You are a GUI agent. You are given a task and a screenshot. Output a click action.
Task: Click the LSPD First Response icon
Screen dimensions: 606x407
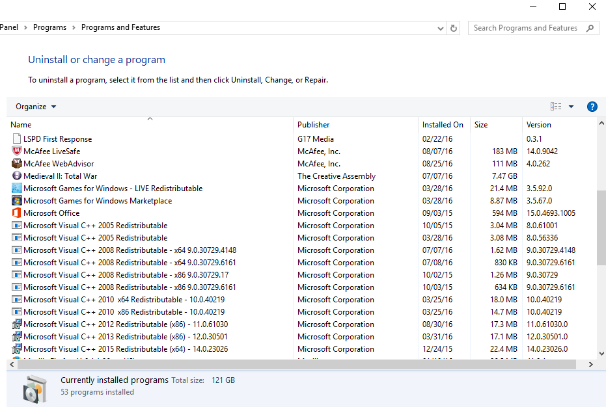tap(17, 139)
